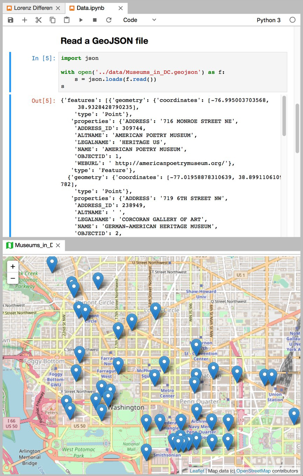Insert a new cell with the plus icon
The width and height of the screenshot is (303, 476).
click(x=24, y=20)
